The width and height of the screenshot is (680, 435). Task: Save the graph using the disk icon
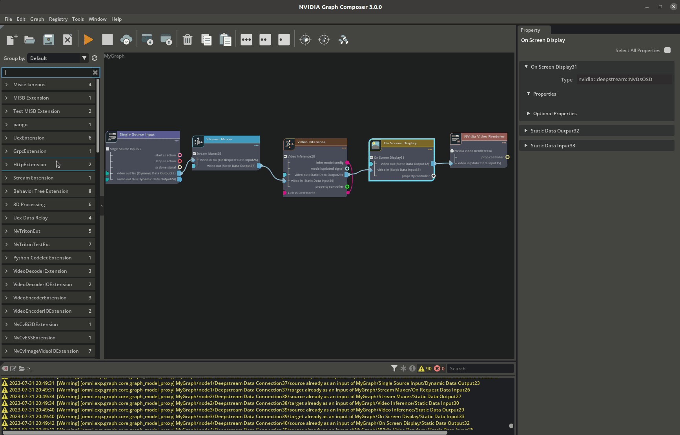[49, 40]
